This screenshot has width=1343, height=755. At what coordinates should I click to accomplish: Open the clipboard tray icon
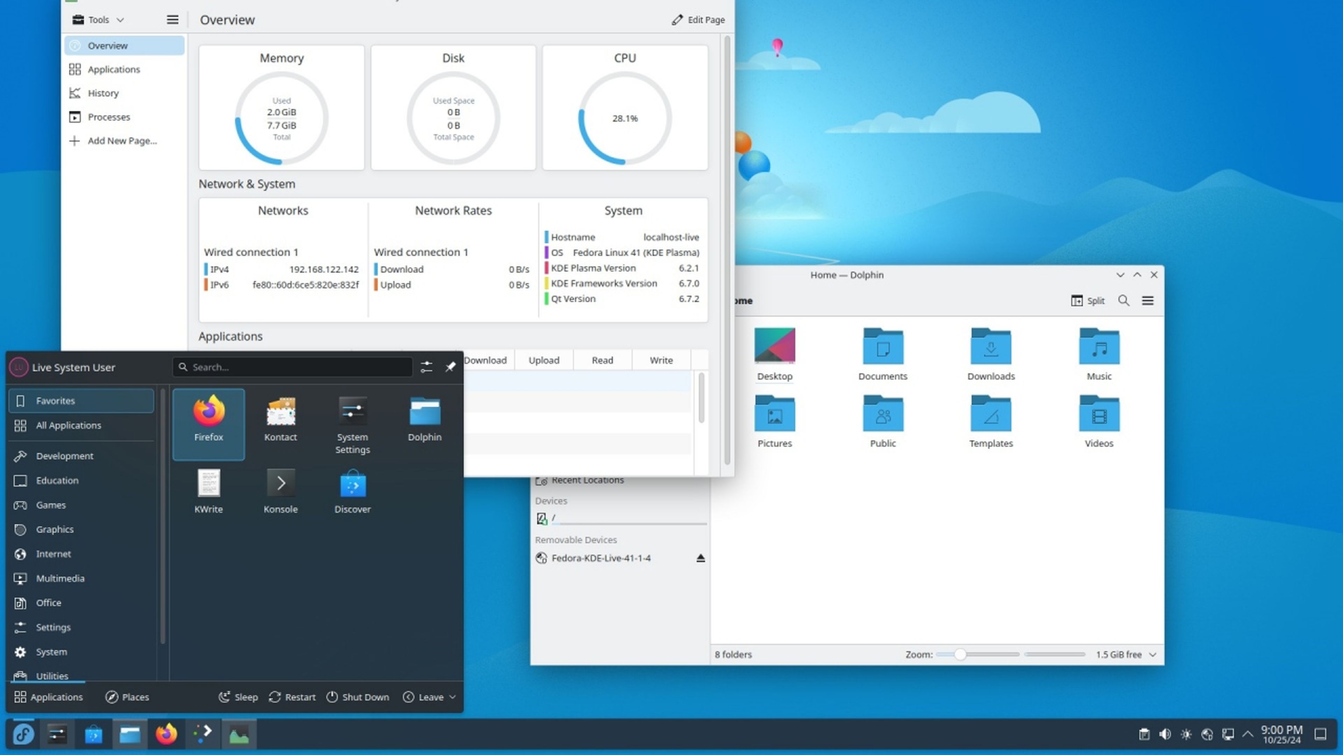pyautogui.click(x=1144, y=734)
